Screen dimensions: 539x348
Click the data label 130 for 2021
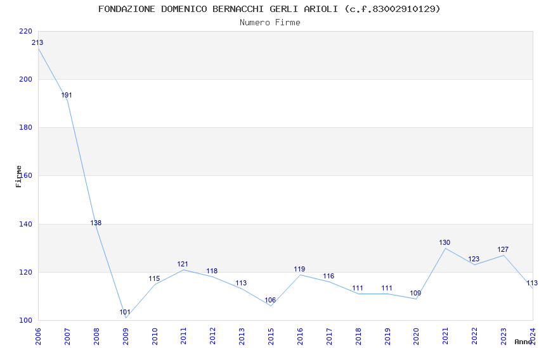445,242
